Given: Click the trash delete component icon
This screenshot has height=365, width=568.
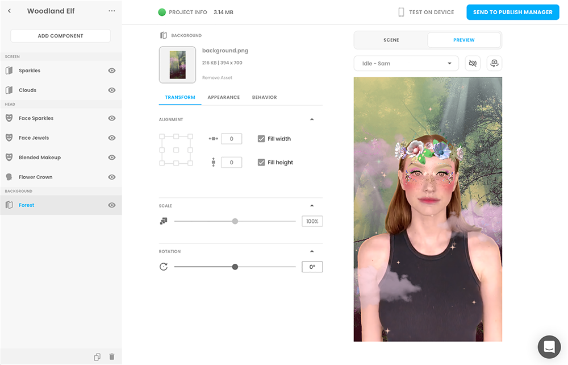Looking at the screenshot, I should coord(112,357).
